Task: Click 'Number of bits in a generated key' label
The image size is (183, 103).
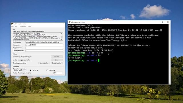Action: [x=22, y=73]
